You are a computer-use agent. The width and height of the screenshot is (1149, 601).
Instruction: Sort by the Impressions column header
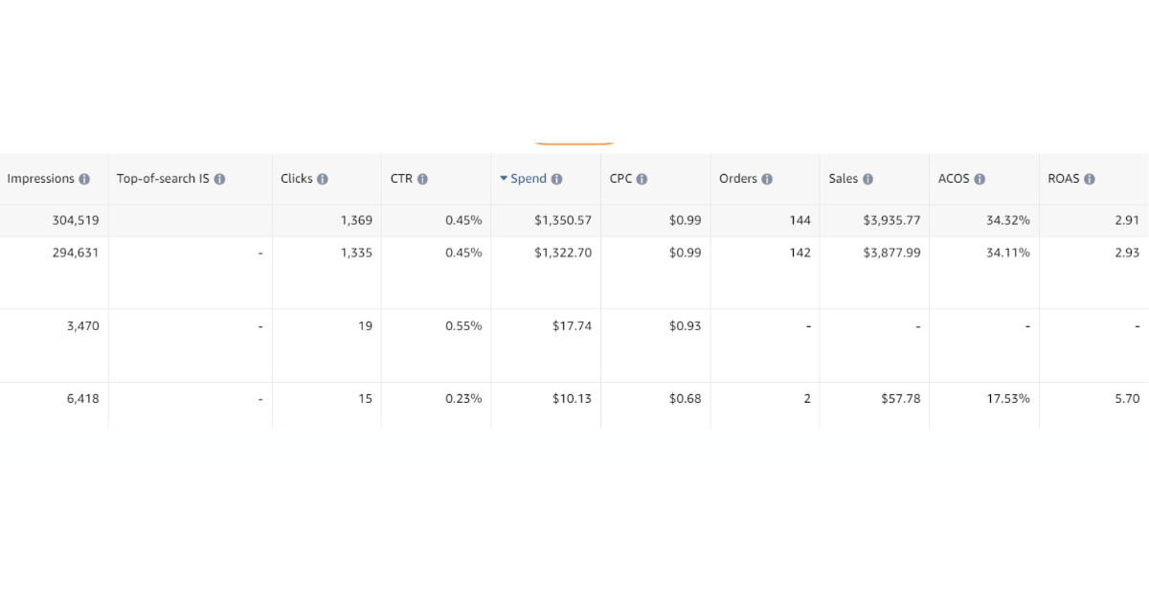[41, 178]
